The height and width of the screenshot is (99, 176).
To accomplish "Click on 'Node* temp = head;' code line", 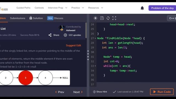I will click(x=118, y=57).
